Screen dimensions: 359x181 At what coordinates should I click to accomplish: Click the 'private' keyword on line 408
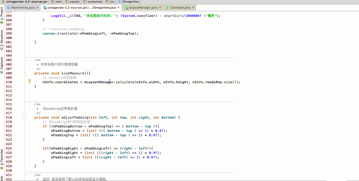pos(42,73)
